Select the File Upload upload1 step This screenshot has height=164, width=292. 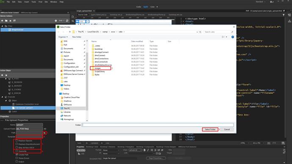pos(28,108)
